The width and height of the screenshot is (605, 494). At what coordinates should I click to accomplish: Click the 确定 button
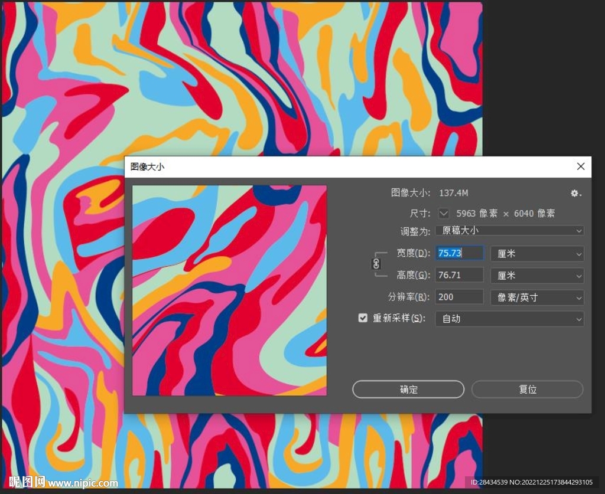click(408, 390)
